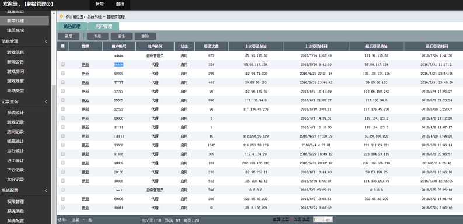463x224 pixels.
Task: Click 更新 link for account 18888
Action: 85,181
